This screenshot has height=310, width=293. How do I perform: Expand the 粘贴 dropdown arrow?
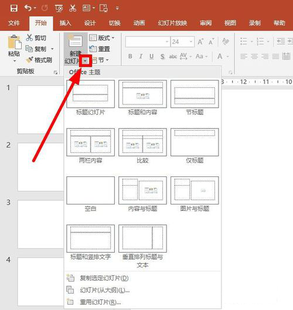15,61
